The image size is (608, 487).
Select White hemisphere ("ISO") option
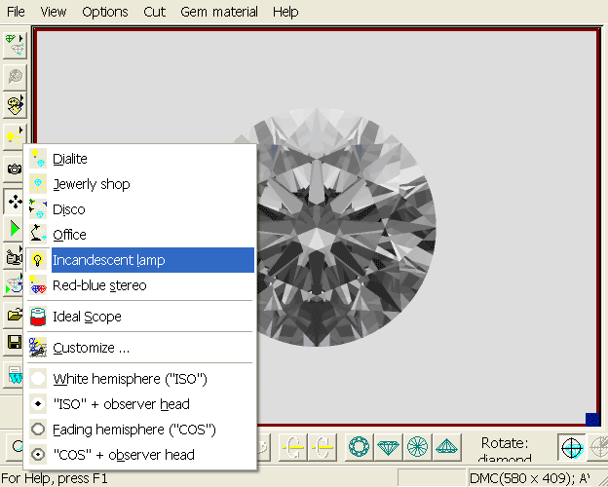pyautogui.click(x=130, y=379)
